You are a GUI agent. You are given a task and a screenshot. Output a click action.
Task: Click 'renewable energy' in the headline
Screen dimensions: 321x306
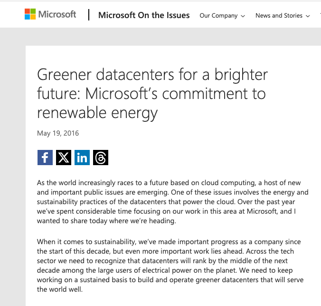(x=97, y=113)
